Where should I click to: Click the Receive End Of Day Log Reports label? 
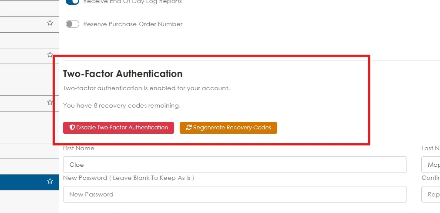pyautogui.click(x=132, y=2)
